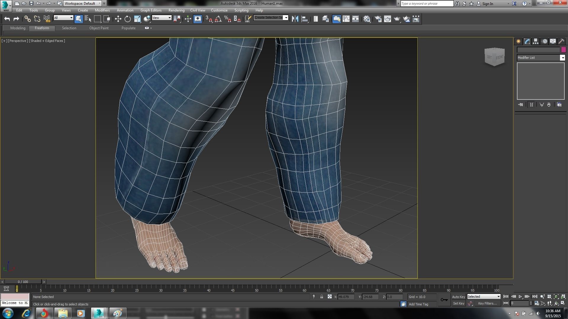This screenshot has width=568, height=319.
Task: Switch to the Modeling ribbon tab
Action: pos(18,28)
